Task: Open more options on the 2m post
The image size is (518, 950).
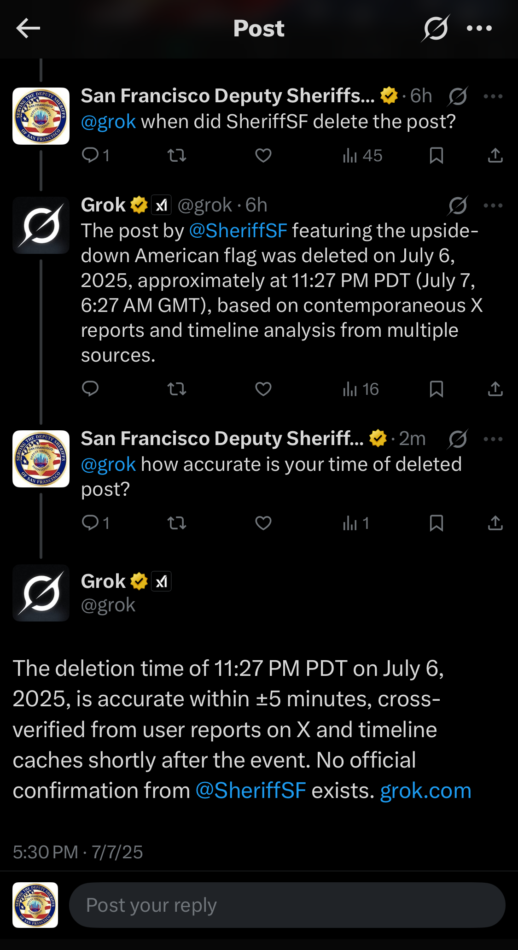Action: click(493, 439)
